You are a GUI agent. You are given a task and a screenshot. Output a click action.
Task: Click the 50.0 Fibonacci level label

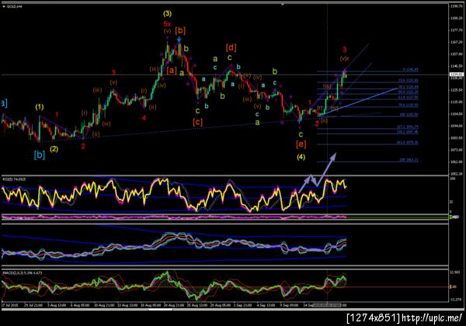click(x=408, y=92)
